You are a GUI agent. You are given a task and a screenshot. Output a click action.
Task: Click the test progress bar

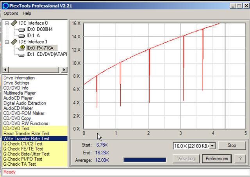[145, 160]
